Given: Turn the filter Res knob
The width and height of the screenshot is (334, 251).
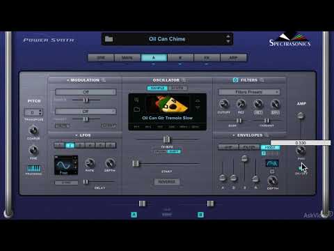Looking at the screenshot, I should click(241, 104).
